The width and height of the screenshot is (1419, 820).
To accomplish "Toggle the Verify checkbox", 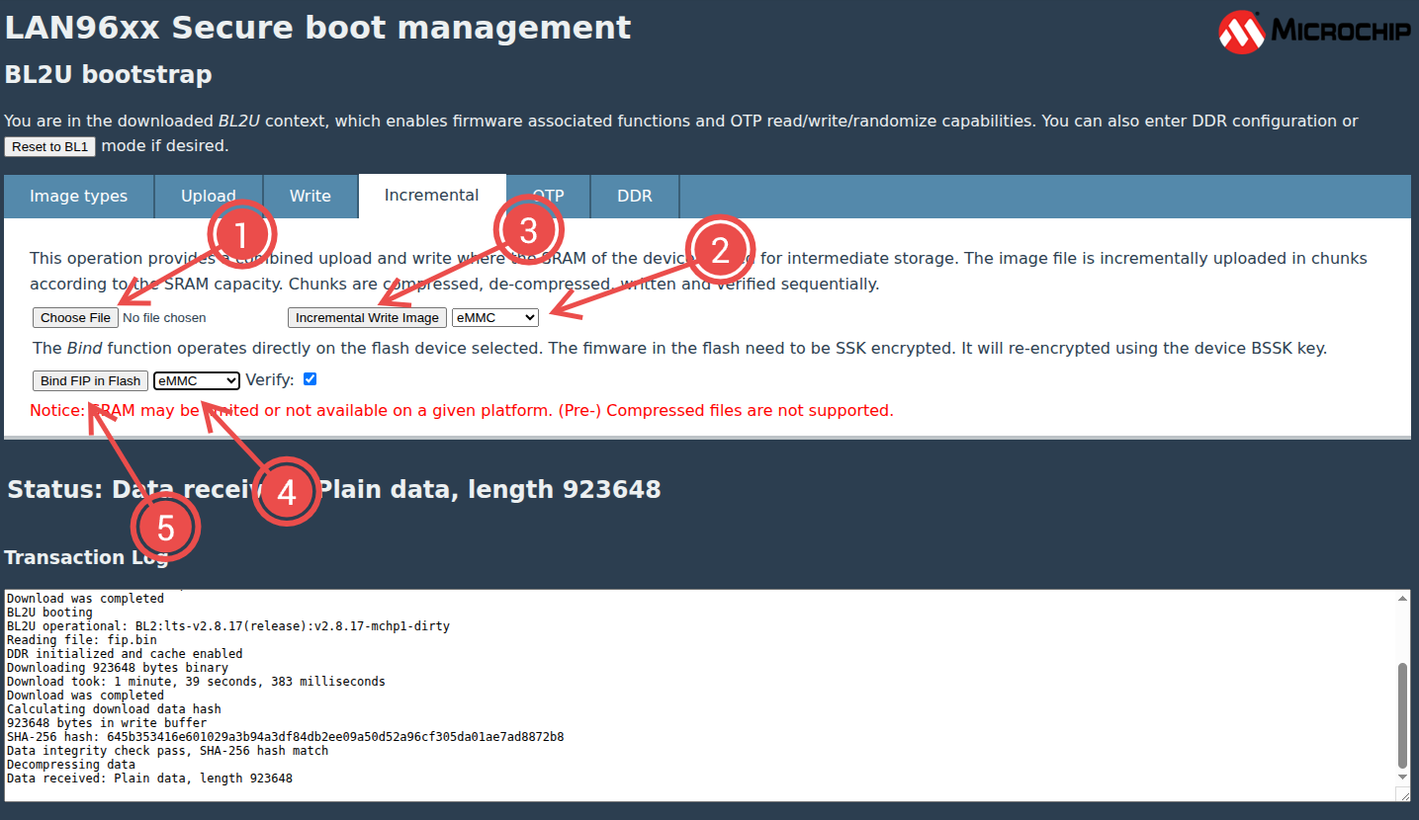I will click(310, 379).
